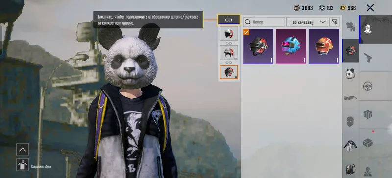Click the gold G currency icon
Image resolution: width=392 pixels, height=178 pixels.
pos(343,8)
